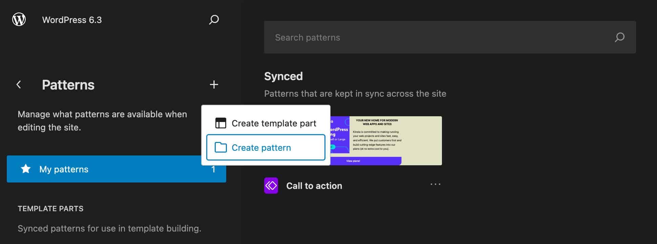This screenshot has width=657, height=244.
Task: Click the WordPress 6.3 site title
Action: [72, 20]
